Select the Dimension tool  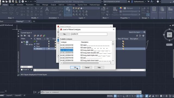tap(54, 11)
